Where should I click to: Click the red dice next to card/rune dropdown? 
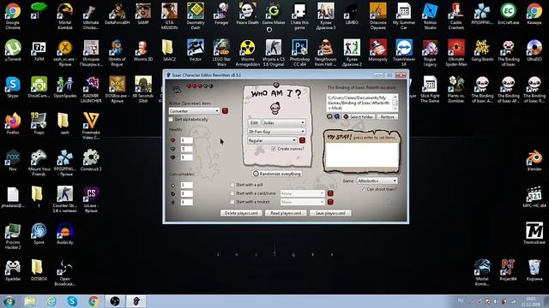(330, 193)
